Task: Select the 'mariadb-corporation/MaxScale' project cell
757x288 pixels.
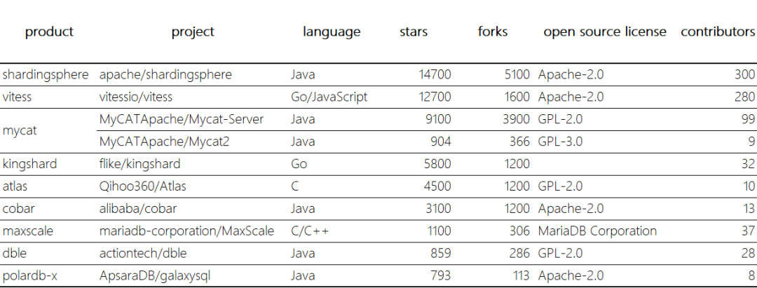Action: 187,231
